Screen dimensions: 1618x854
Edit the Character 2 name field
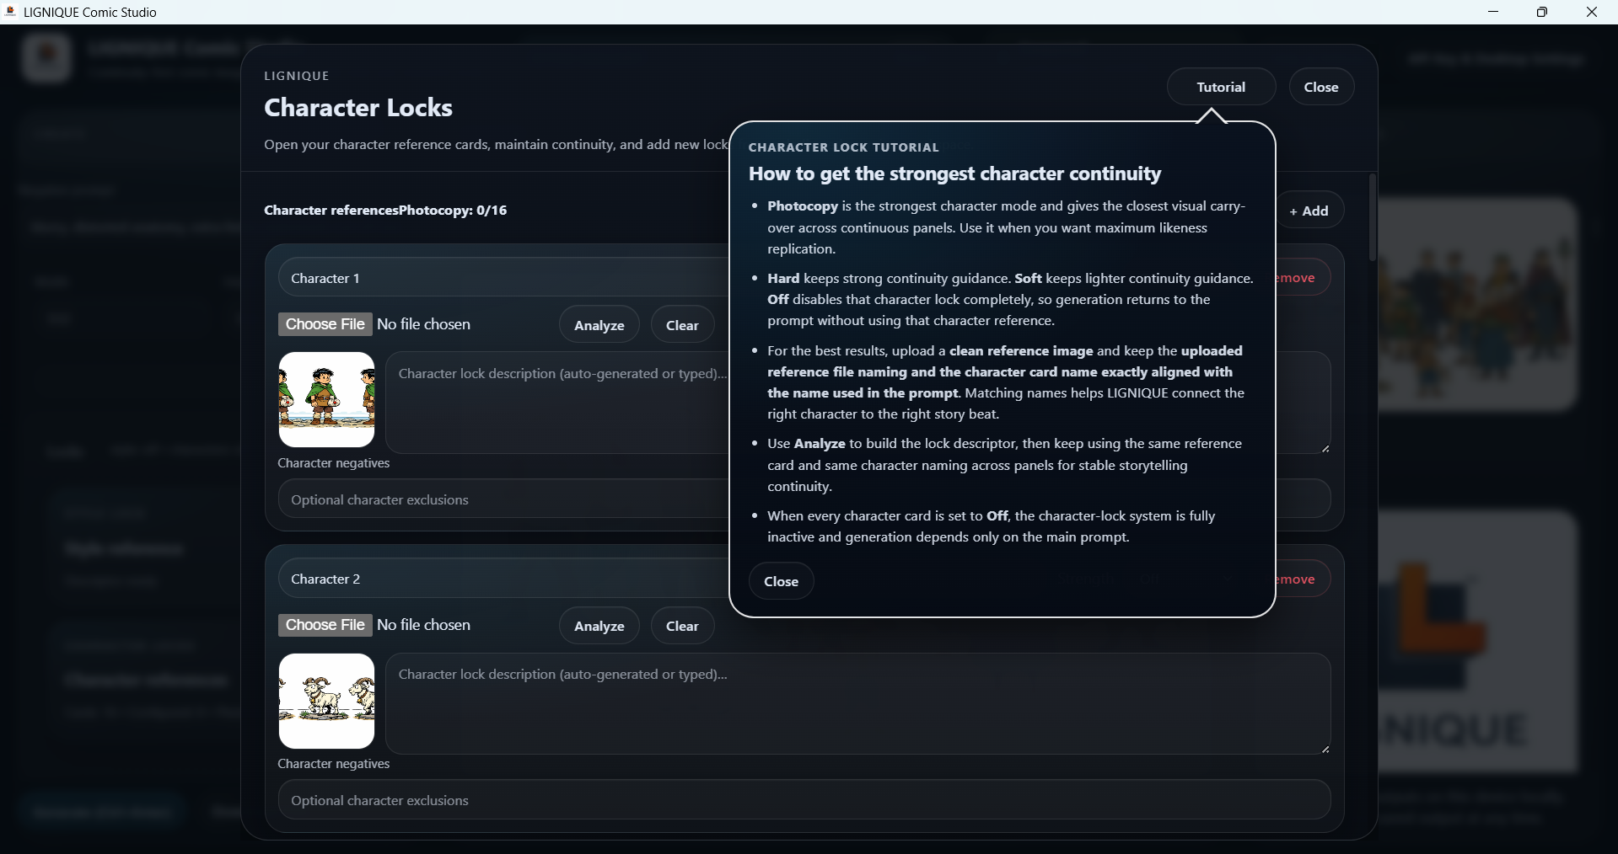(x=503, y=579)
